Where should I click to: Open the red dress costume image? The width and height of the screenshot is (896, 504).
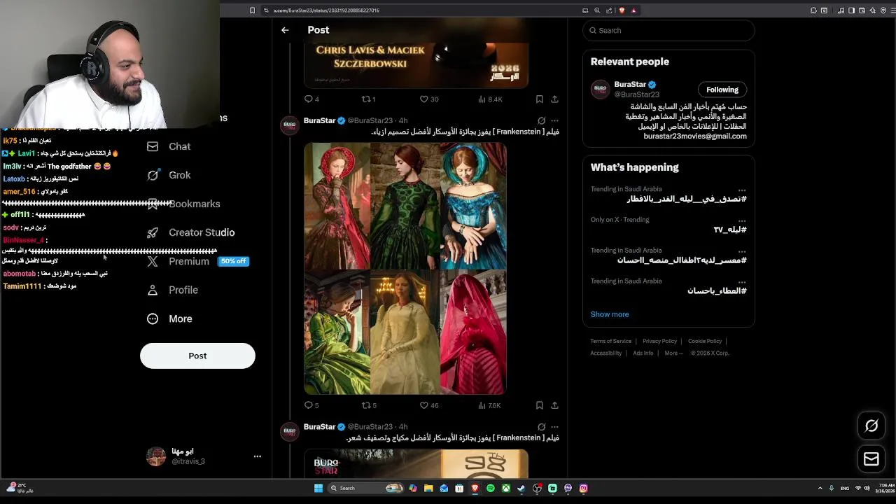tap(337, 206)
